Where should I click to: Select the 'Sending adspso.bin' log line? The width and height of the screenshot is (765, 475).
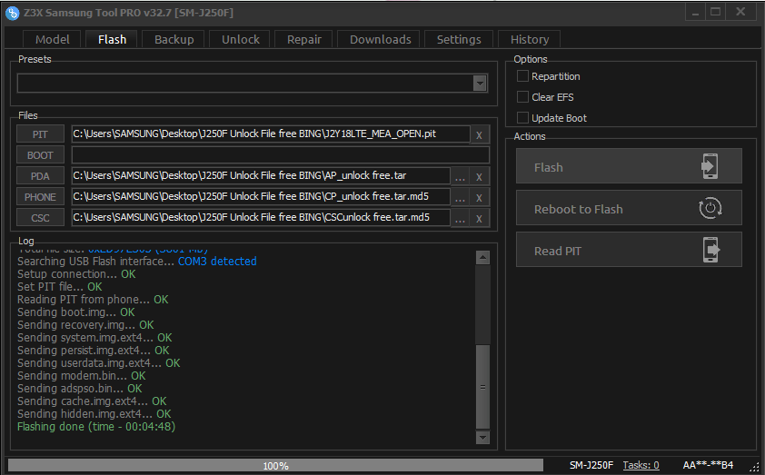80,389
